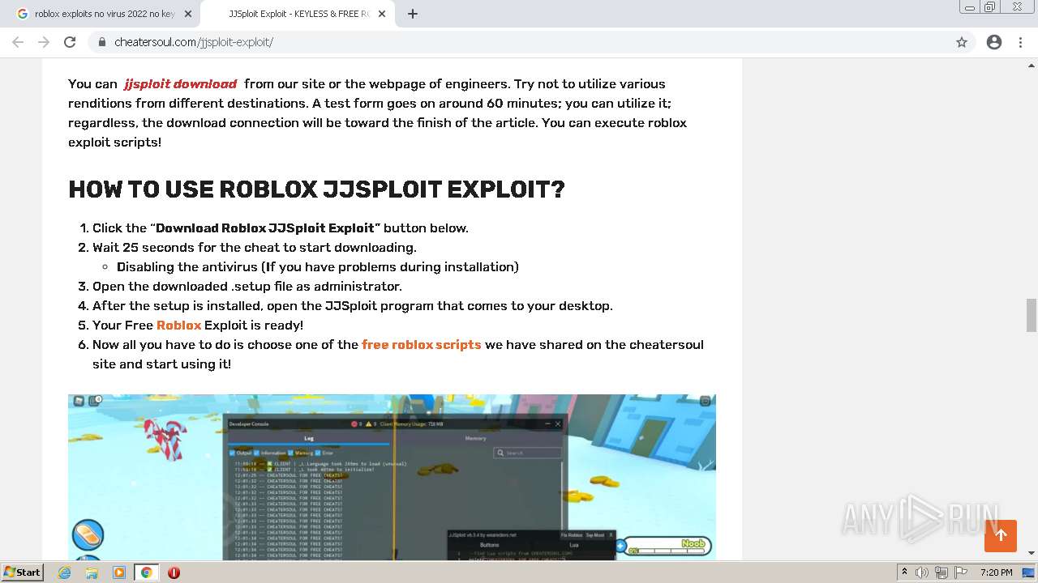Image resolution: width=1038 pixels, height=583 pixels.
Task: Click the HOW TO USE ROBLOX JJSPLOIT EXPLOIT heading
Action: point(316,189)
